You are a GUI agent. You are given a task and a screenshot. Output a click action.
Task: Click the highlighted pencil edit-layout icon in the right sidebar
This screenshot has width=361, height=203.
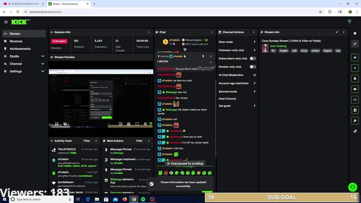click(355, 44)
